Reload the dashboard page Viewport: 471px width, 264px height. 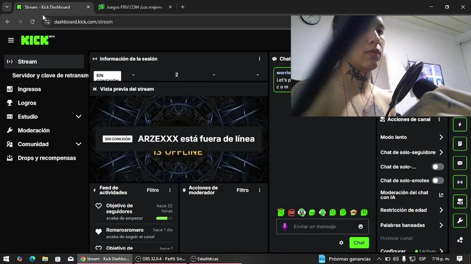[x=32, y=22]
